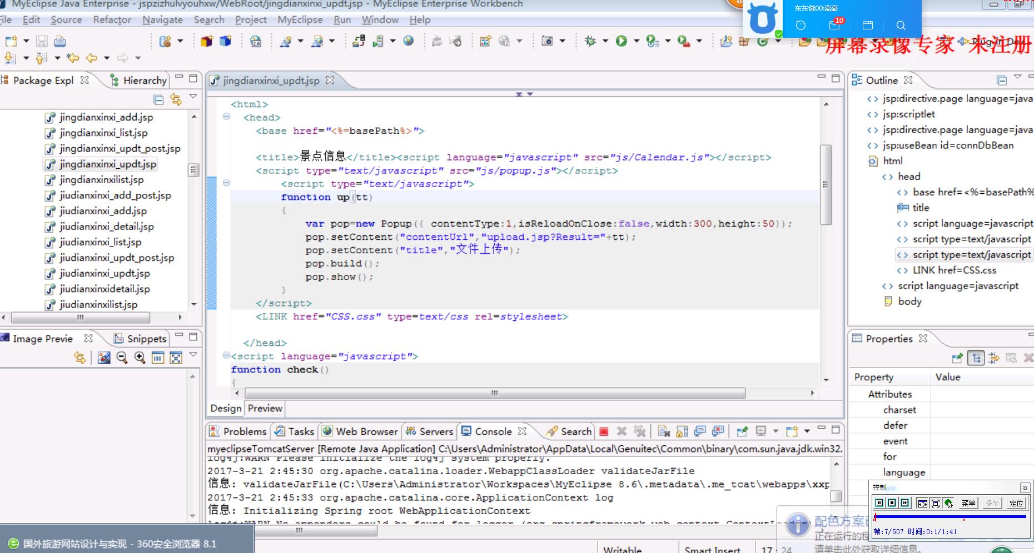This screenshot has width=1034, height=553.
Task: Toggle the 100% original size button in Image Preview
Action: [x=158, y=358]
